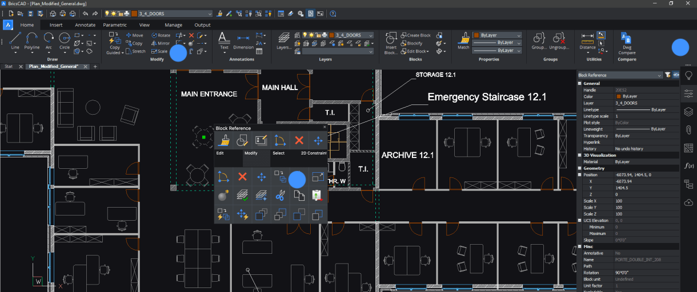Select the Polyline tool
This screenshot has height=292, width=697.
click(32, 40)
